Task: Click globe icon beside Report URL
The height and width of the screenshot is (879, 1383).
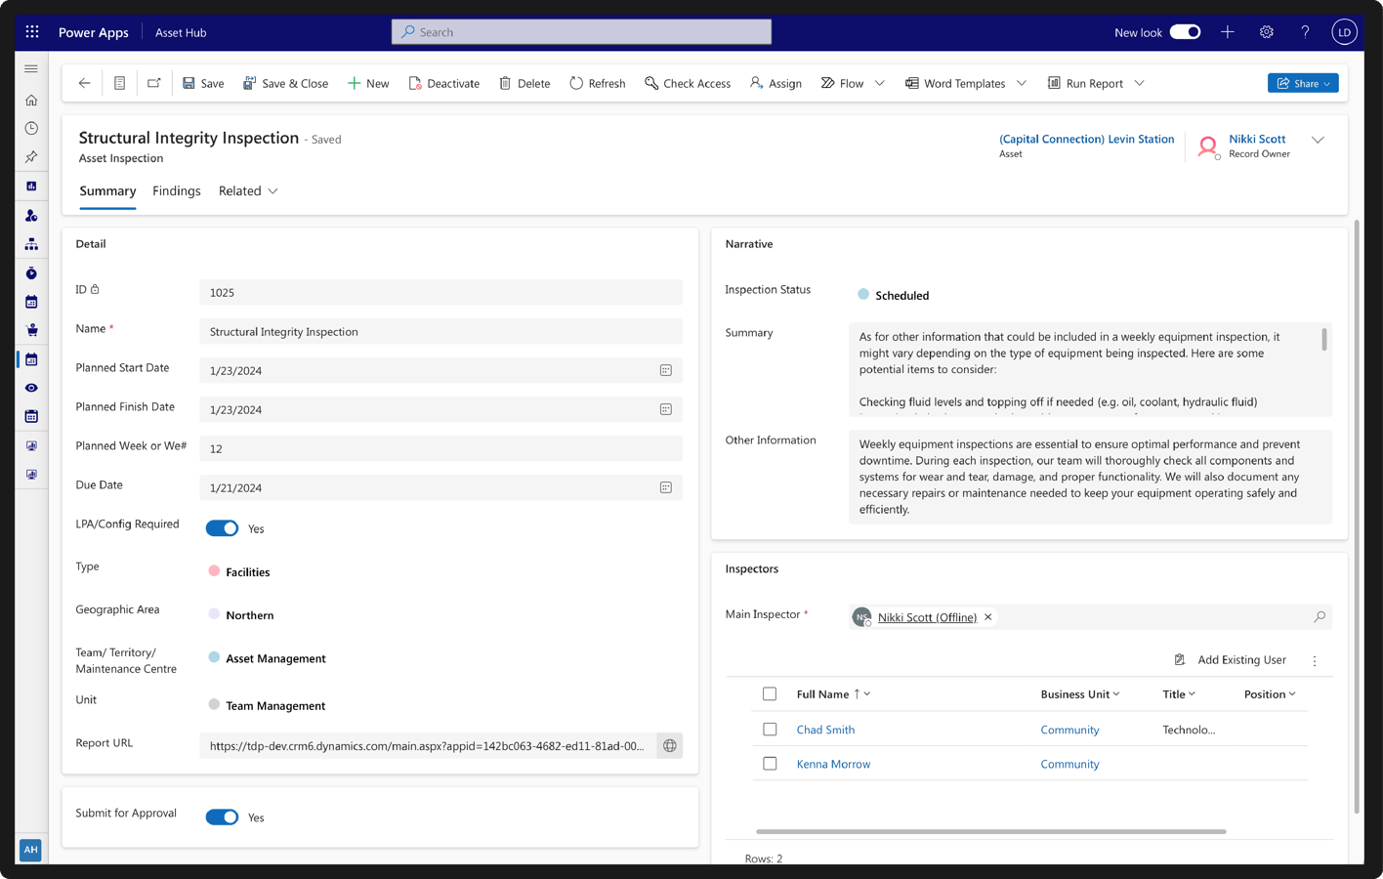Action: pyautogui.click(x=670, y=746)
